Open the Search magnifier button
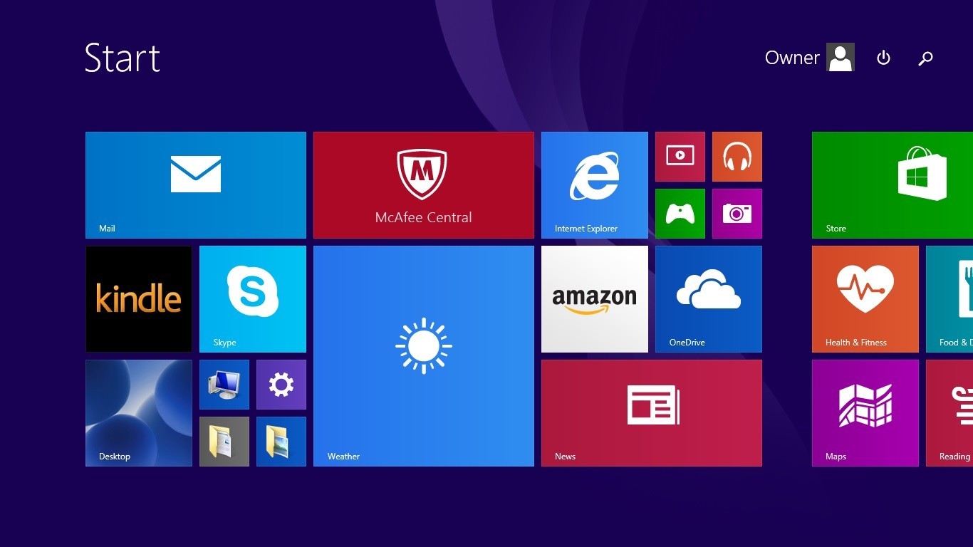Screen dimensions: 973x547 [x=925, y=58]
